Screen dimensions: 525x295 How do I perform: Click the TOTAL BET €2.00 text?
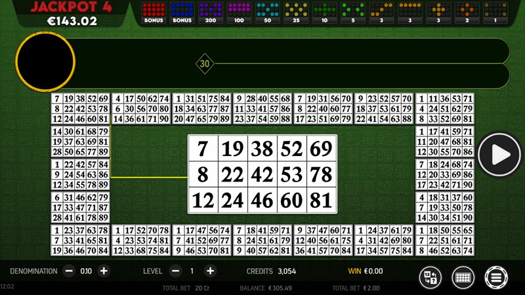tap(356, 288)
